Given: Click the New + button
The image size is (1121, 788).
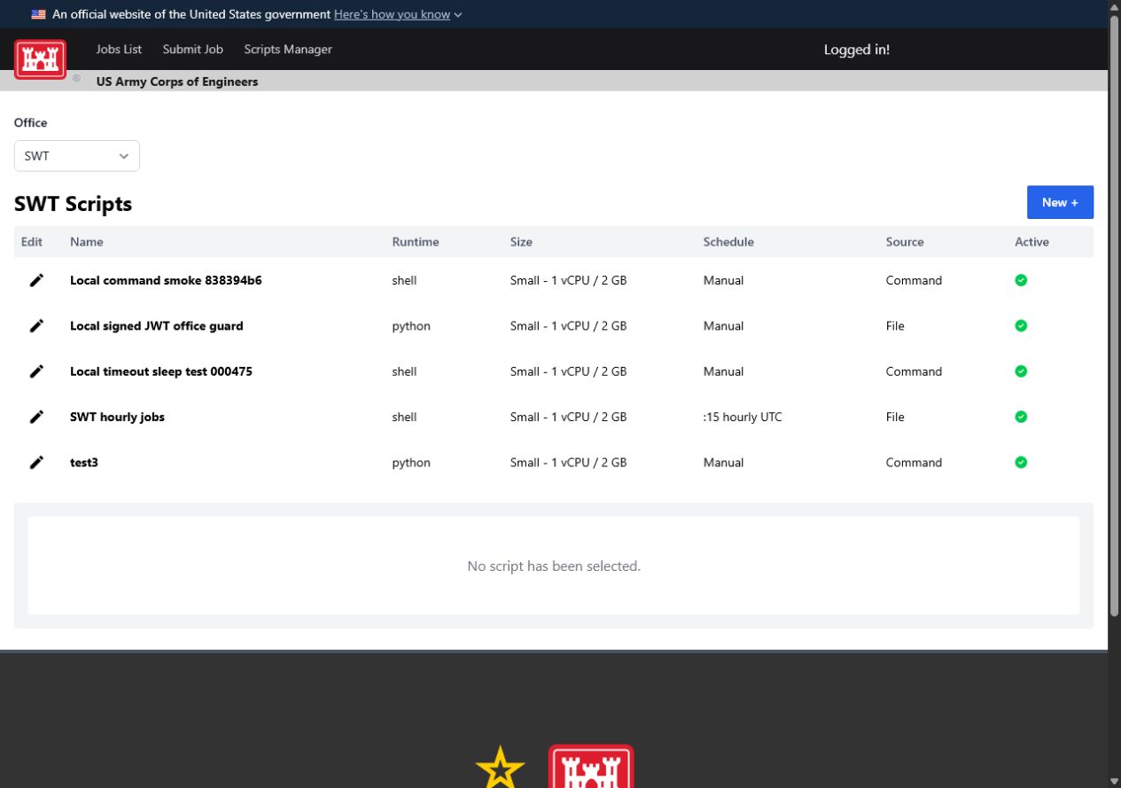Looking at the screenshot, I should point(1060,202).
